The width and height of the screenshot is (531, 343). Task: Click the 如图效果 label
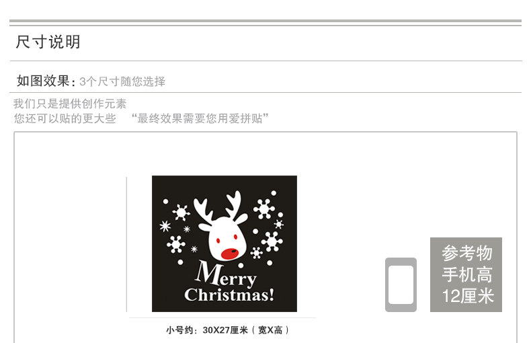pyautogui.click(x=46, y=81)
